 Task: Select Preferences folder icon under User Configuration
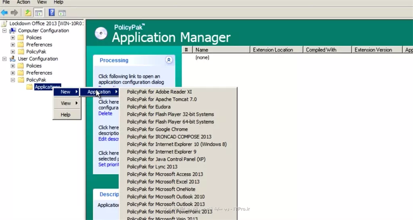pos(21,73)
